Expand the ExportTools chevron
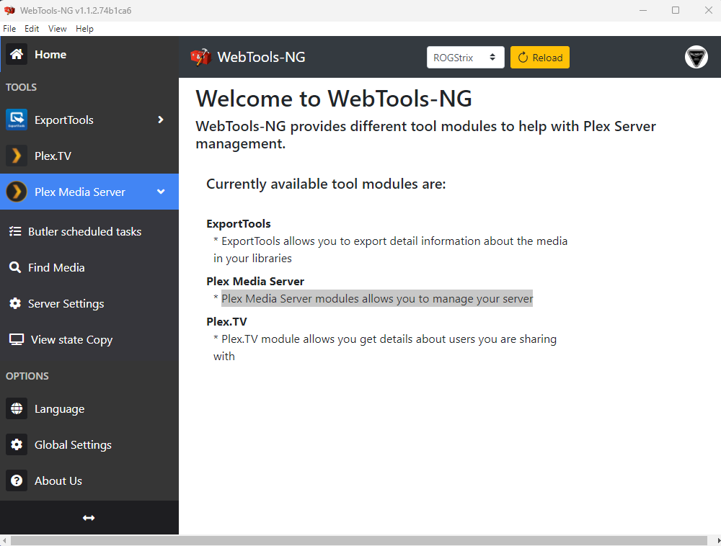The width and height of the screenshot is (721, 546). coord(160,120)
